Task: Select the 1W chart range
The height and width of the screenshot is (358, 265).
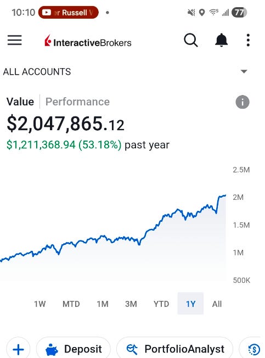Action: pos(40,304)
